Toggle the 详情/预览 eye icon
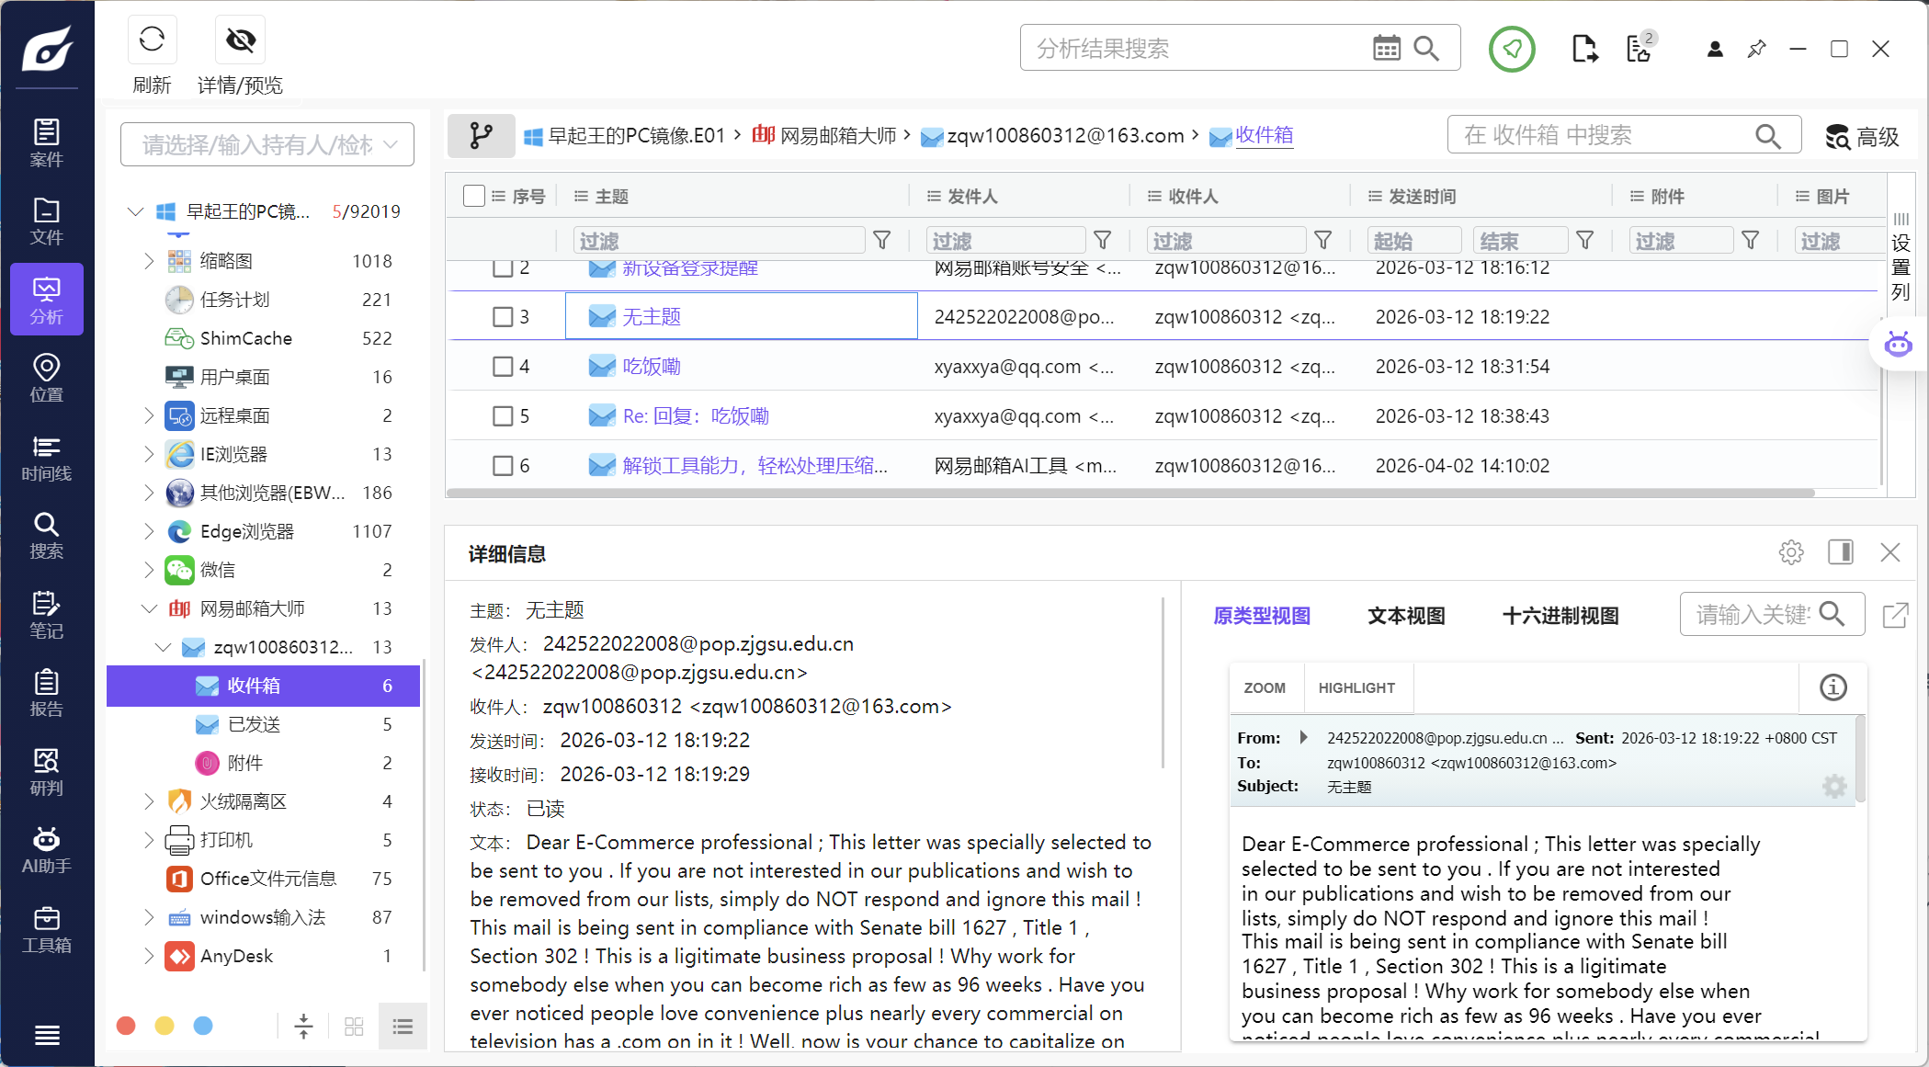Image resolution: width=1929 pixels, height=1067 pixels. [240, 40]
